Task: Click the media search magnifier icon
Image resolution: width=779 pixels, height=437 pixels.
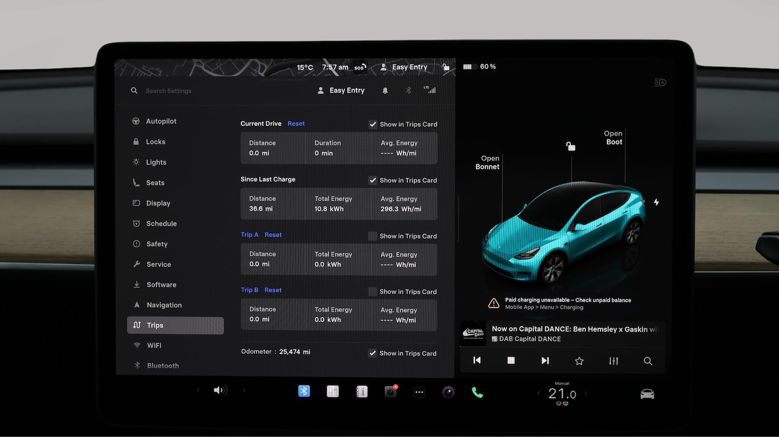Action: click(x=648, y=361)
